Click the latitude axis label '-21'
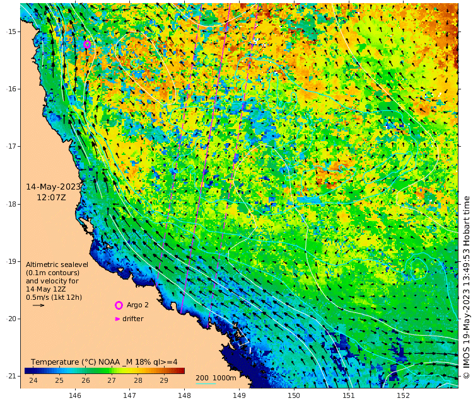The height and width of the screenshot is (403, 473). click(x=11, y=376)
